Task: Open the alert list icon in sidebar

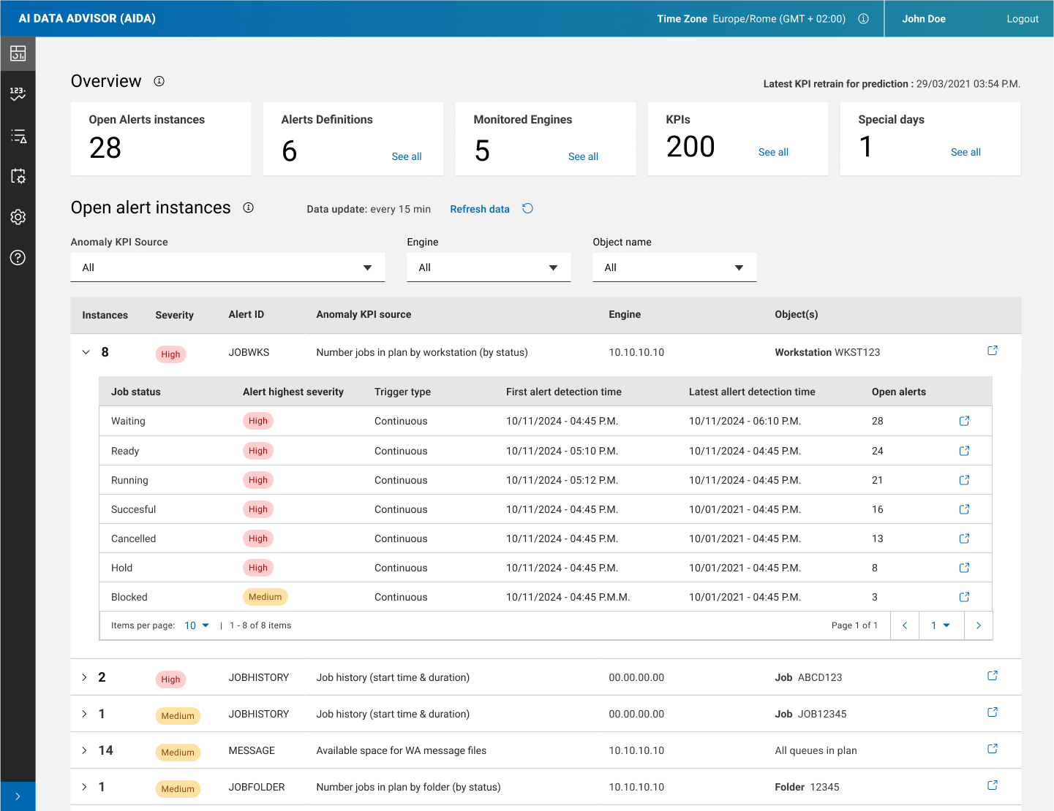Action: click(x=18, y=136)
